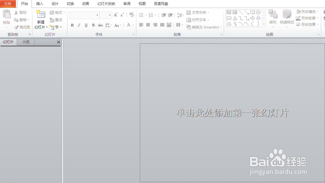Select the strikethrough icon
Screen dimensions: 325x183
pos(100,25)
